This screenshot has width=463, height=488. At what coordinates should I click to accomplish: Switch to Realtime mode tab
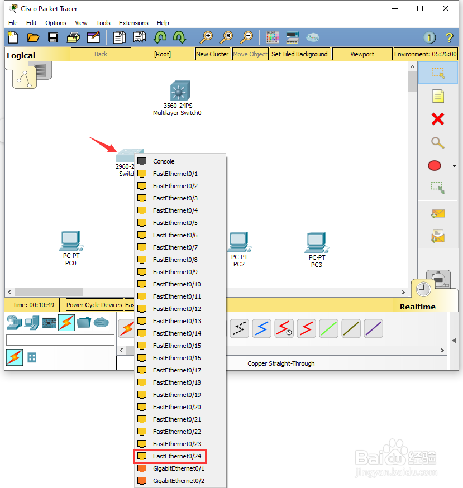(418, 307)
